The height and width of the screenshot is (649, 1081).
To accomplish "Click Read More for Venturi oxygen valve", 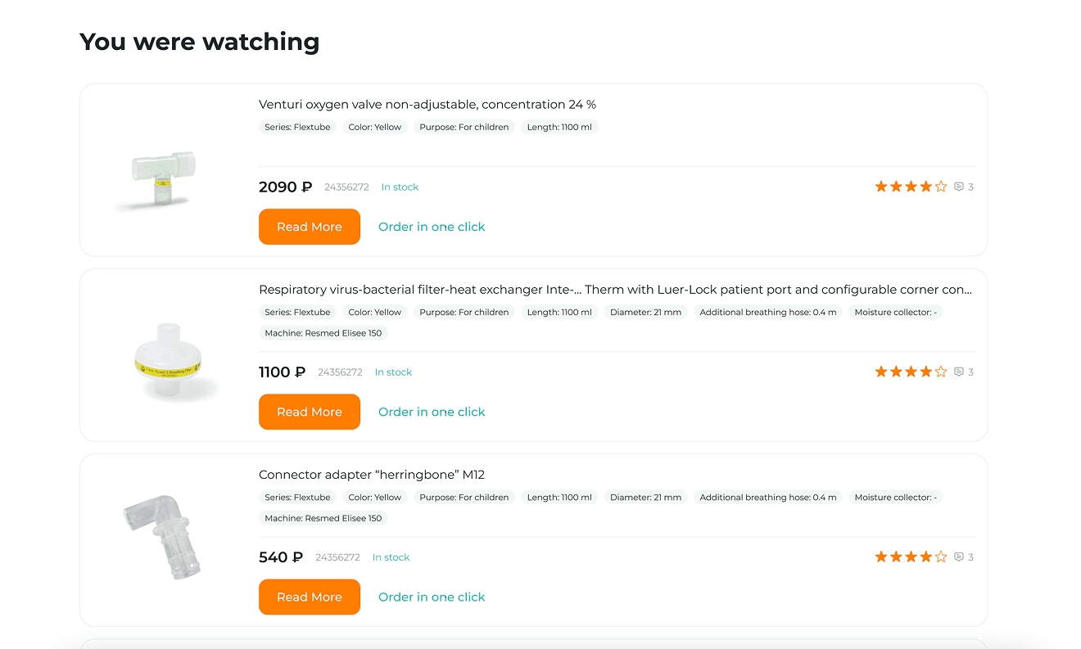I will [310, 227].
